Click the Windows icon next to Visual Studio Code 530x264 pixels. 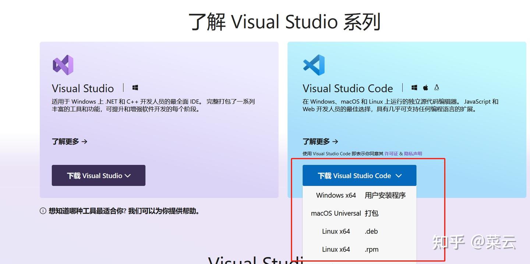click(414, 87)
